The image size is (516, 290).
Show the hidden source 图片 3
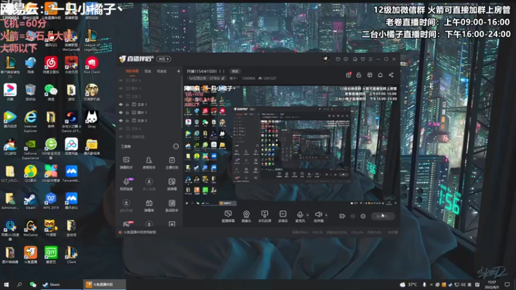pos(121,88)
